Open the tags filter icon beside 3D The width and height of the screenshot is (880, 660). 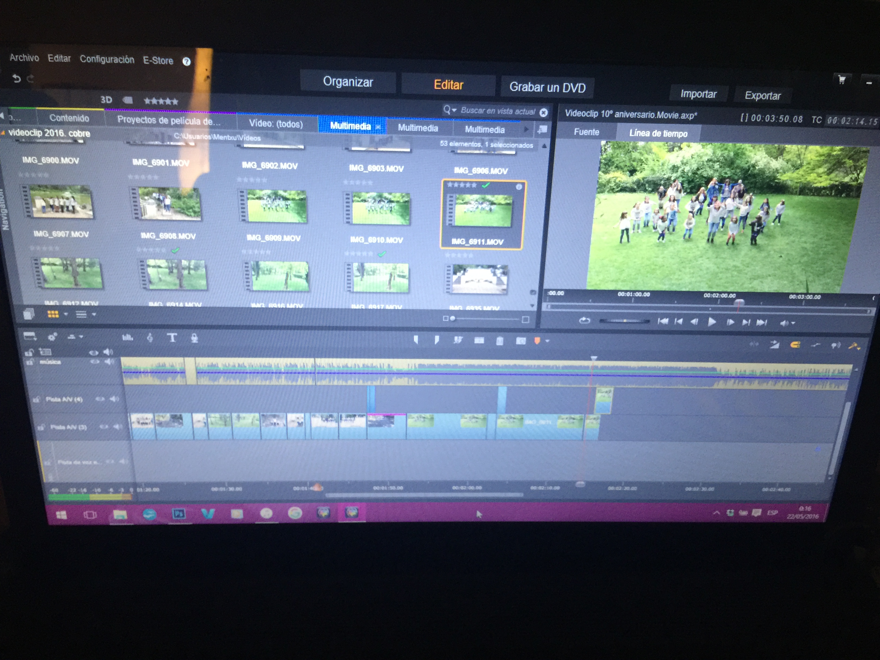[x=127, y=100]
